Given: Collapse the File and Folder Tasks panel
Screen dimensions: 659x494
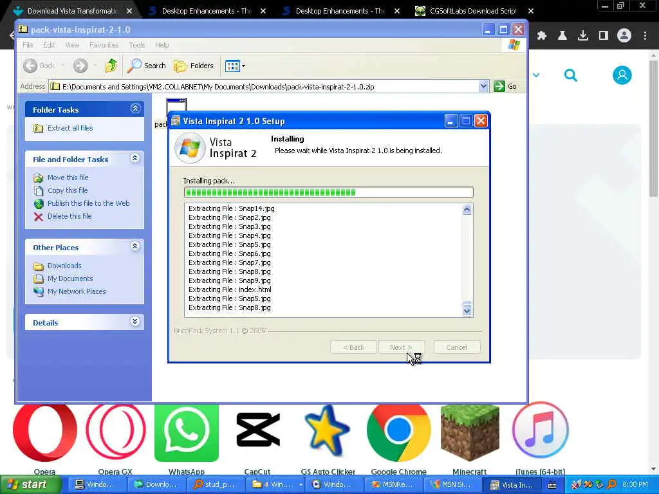Looking at the screenshot, I should click(135, 158).
